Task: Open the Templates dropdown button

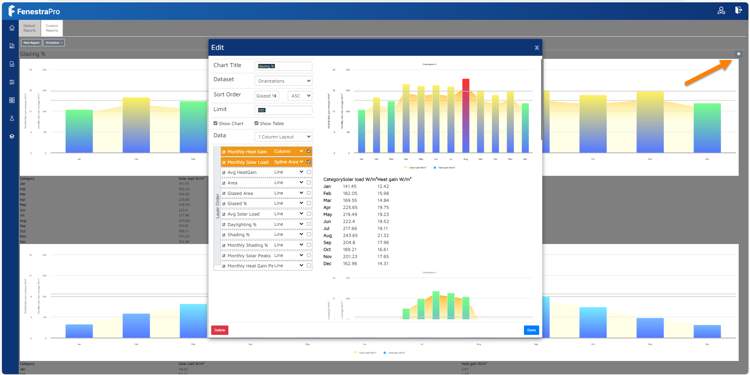Action: (x=54, y=43)
